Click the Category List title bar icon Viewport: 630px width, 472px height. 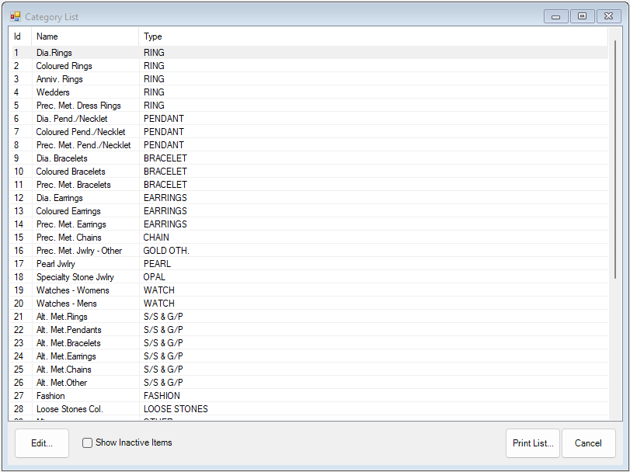point(16,16)
